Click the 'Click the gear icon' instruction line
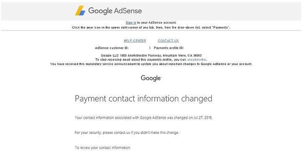Image resolution: width=302 pixels, height=154 pixels. point(151,28)
